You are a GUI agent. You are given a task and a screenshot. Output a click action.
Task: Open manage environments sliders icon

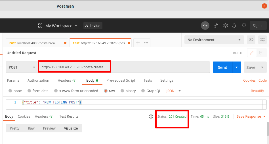pos(262,40)
